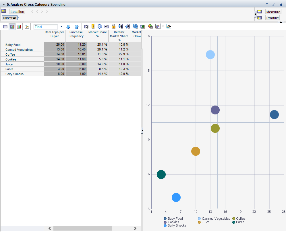This screenshot has height=232, width=286.
Task: Click the find previous up arrow
Action: pos(76,27)
